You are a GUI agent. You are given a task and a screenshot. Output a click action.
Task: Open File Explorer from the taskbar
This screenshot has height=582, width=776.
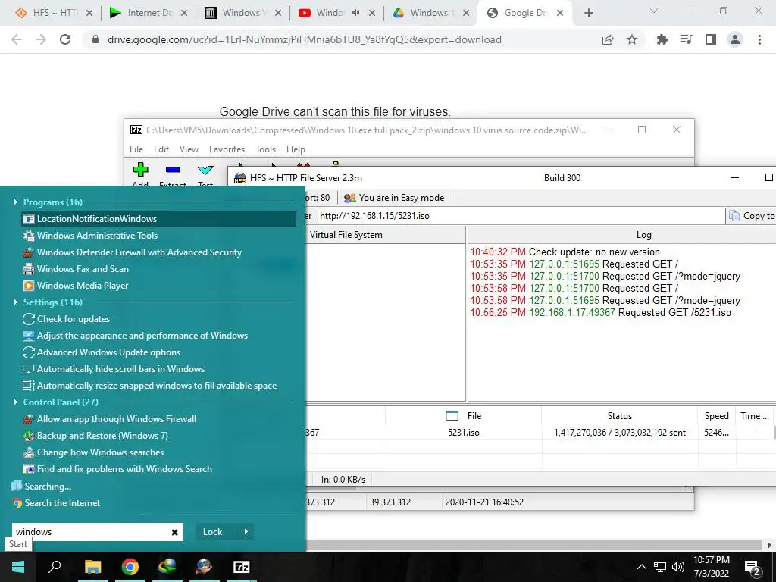(x=92, y=567)
